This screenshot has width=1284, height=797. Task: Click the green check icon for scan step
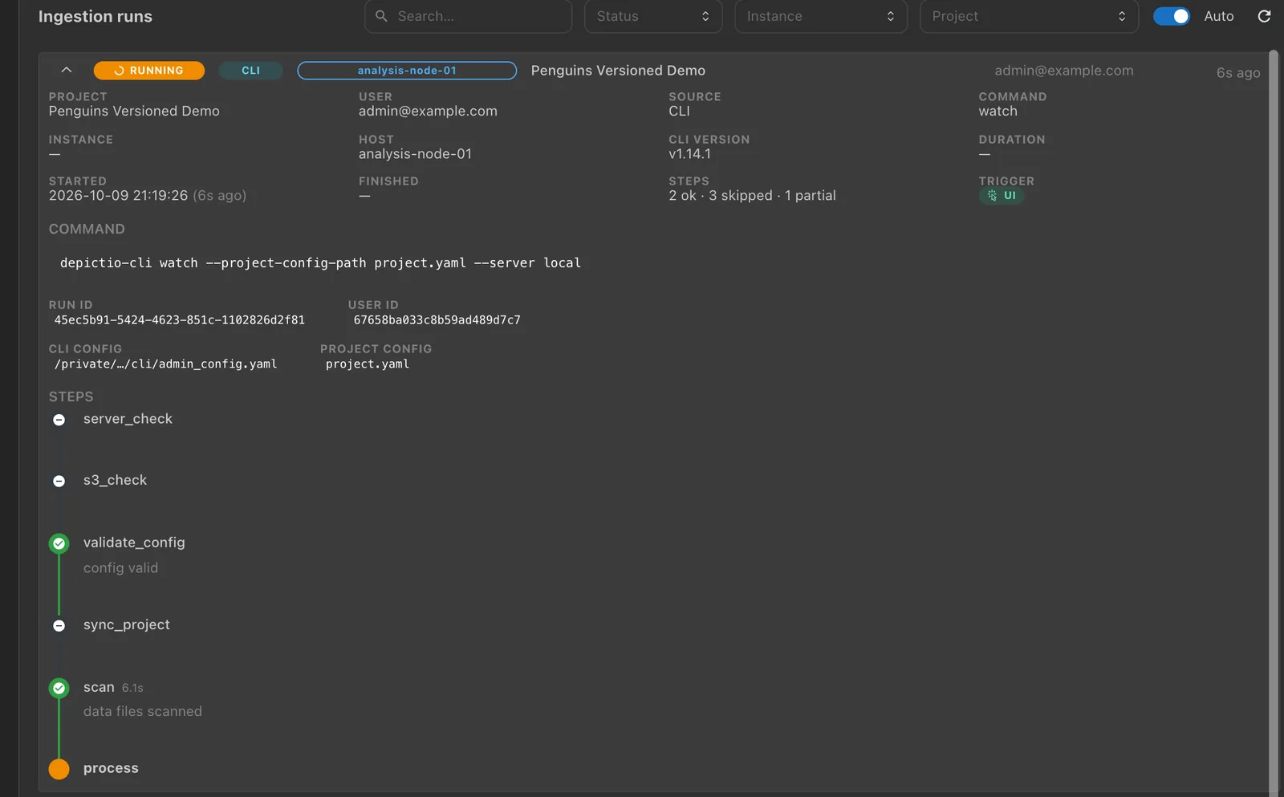click(x=59, y=688)
